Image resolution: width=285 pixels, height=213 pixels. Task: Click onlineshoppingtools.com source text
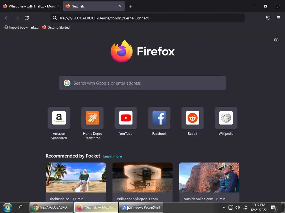137,199
